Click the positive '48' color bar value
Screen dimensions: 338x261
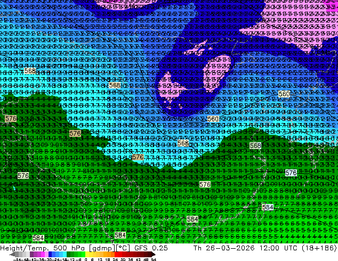(146, 260)
